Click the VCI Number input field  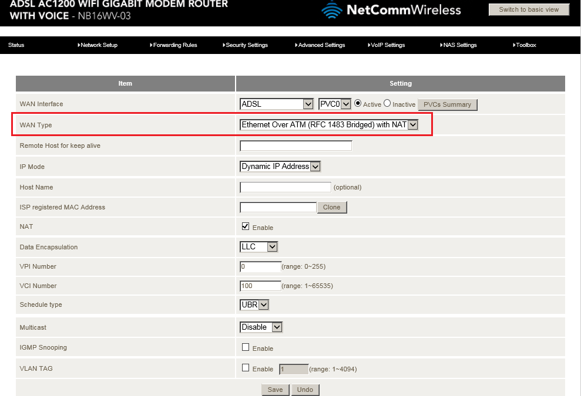click(x=260, y=286)
